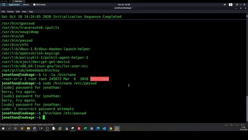Open Windows Task View
Viewport: 248px width, 140px height.
(15, 129)
